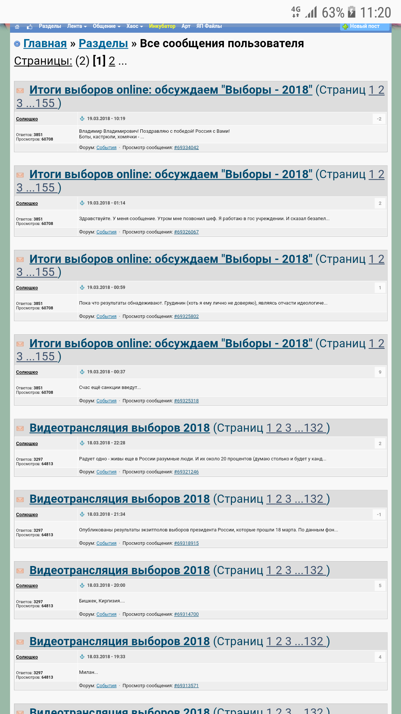Tap the rating badge 9 on 00:37 post

[x=380, y=372]
